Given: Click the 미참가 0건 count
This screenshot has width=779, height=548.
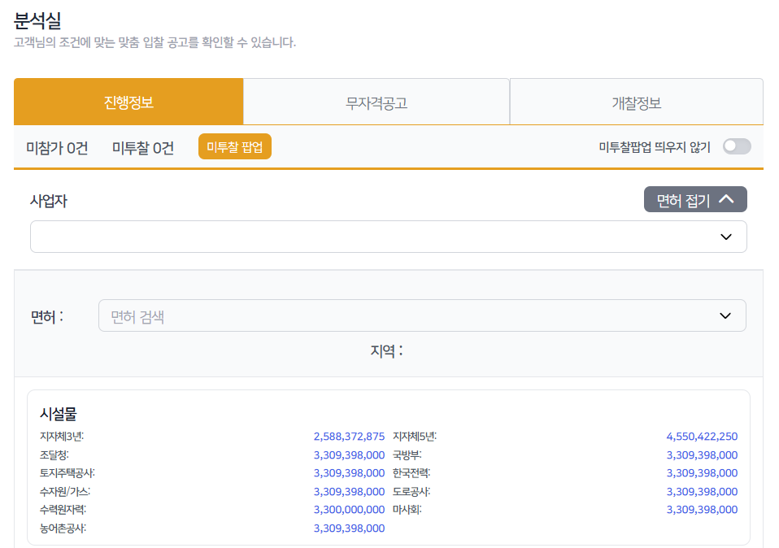Looking at the screenshot, I should [57, 147].
